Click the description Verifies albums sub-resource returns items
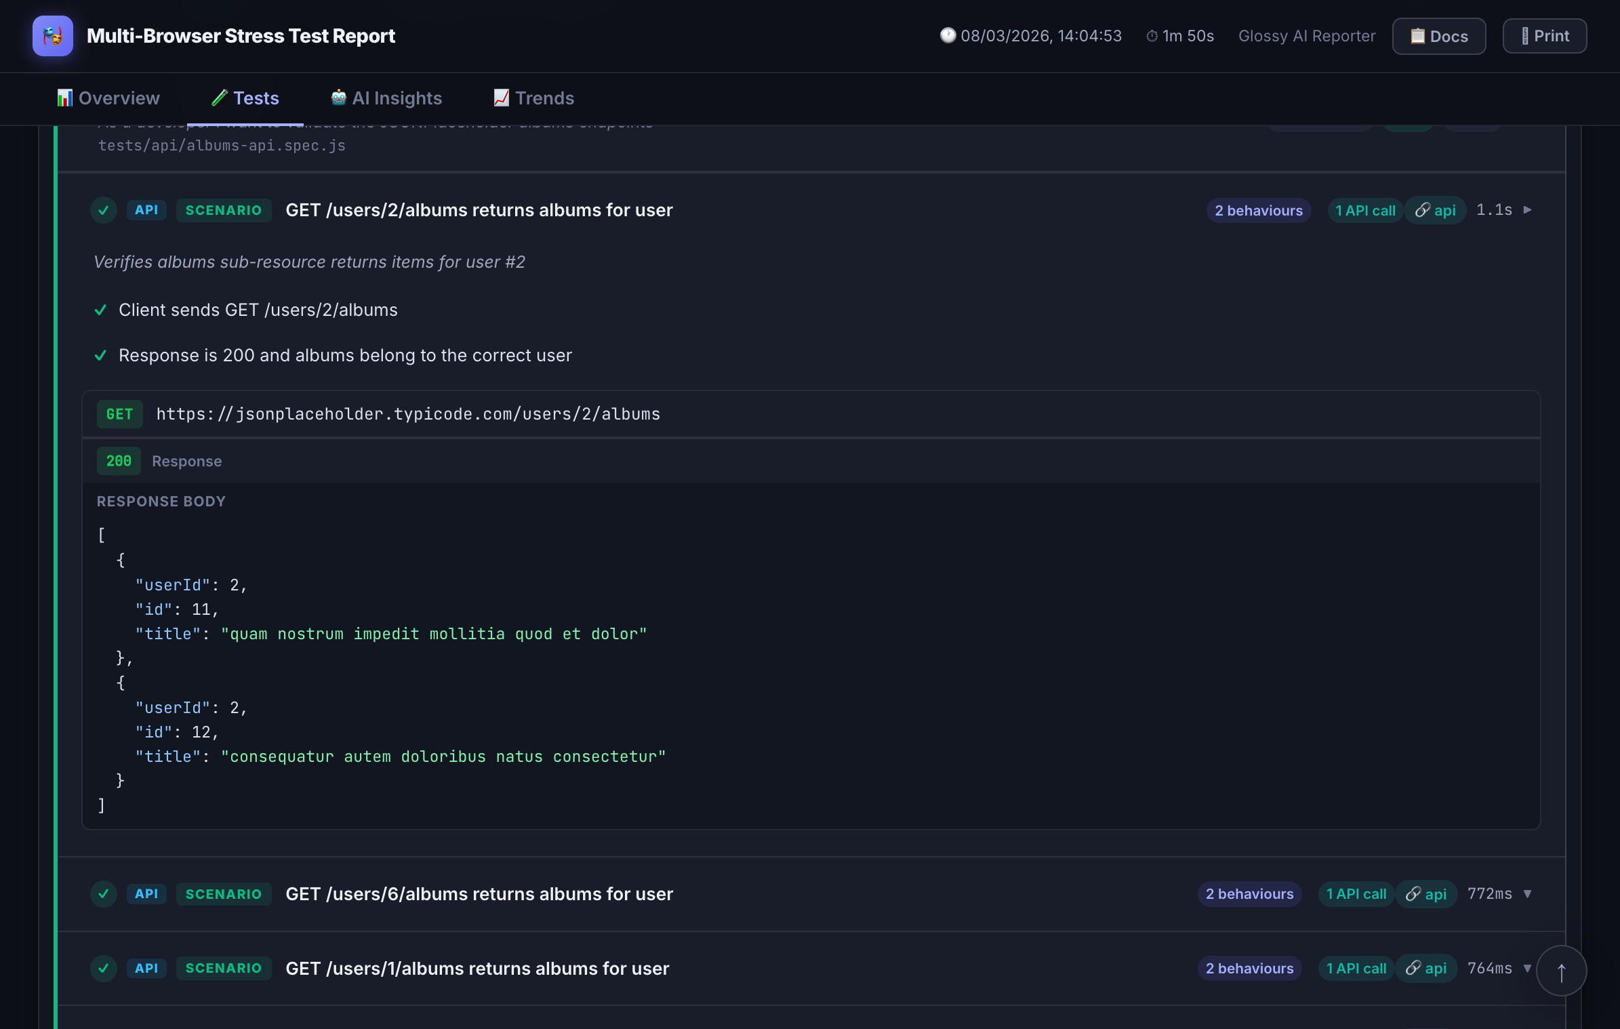Image resolution: width=1620 pixels, height=1029 pixels. (309, 262)
